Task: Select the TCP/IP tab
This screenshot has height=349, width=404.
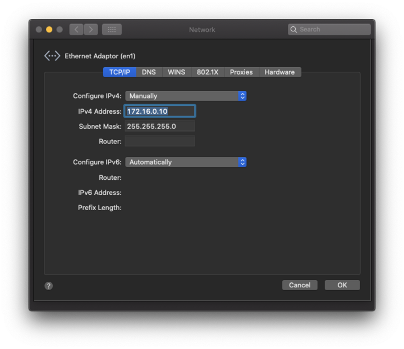Action: 120,72
